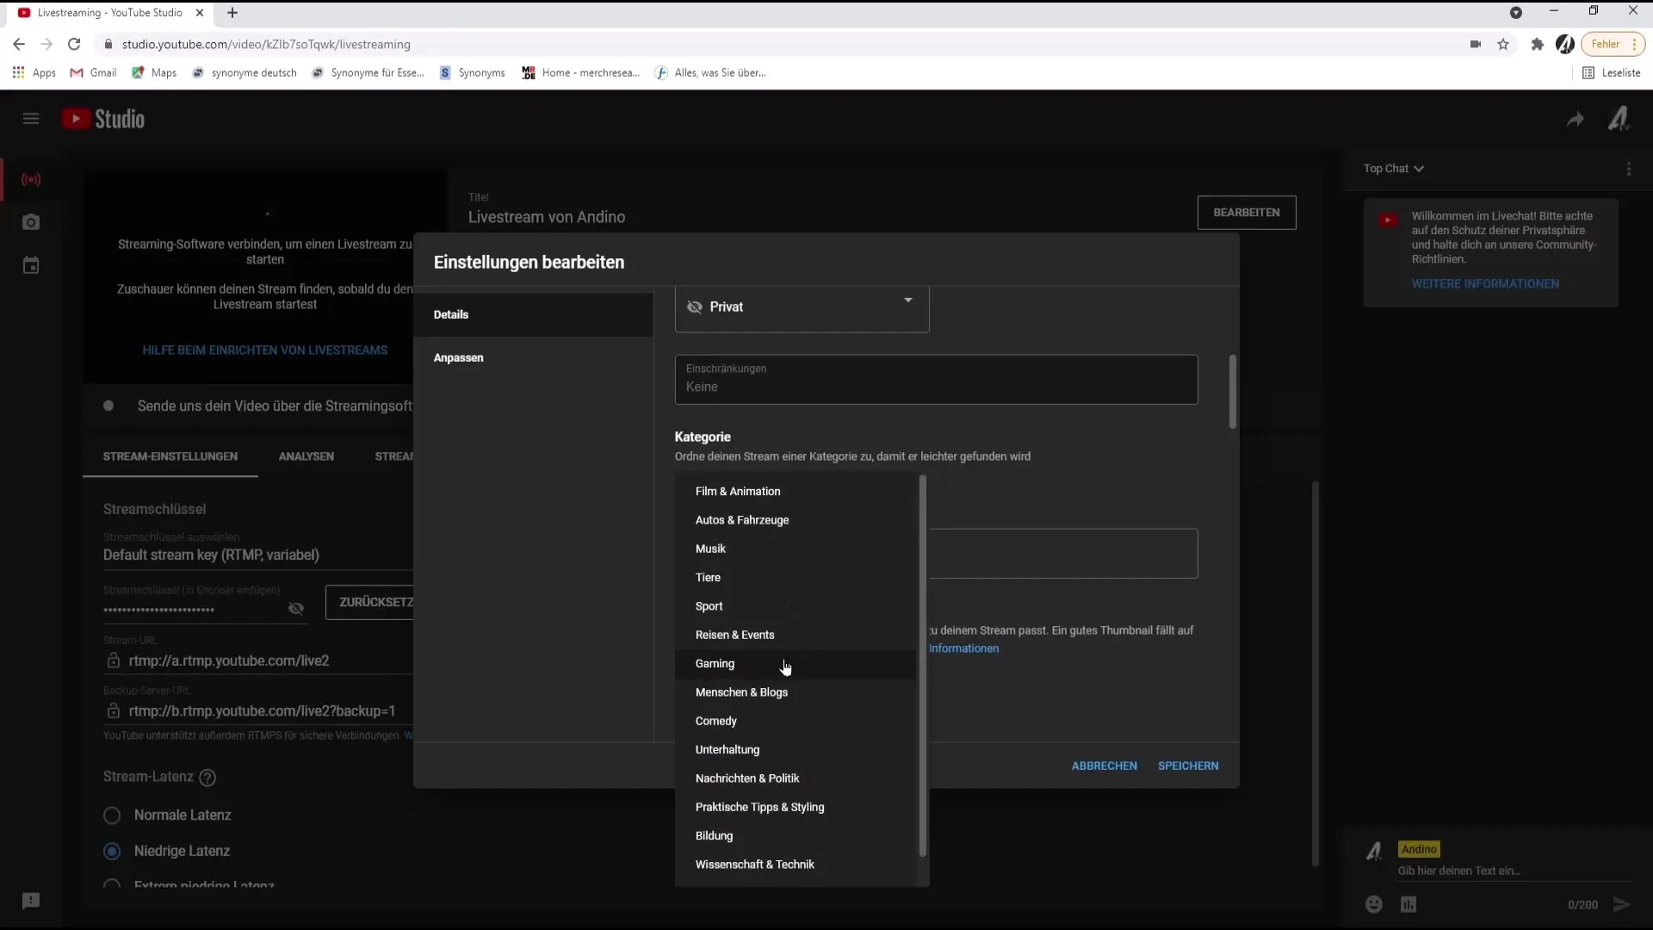Expand the Einstellungen bearbeiten details tab

451,313
